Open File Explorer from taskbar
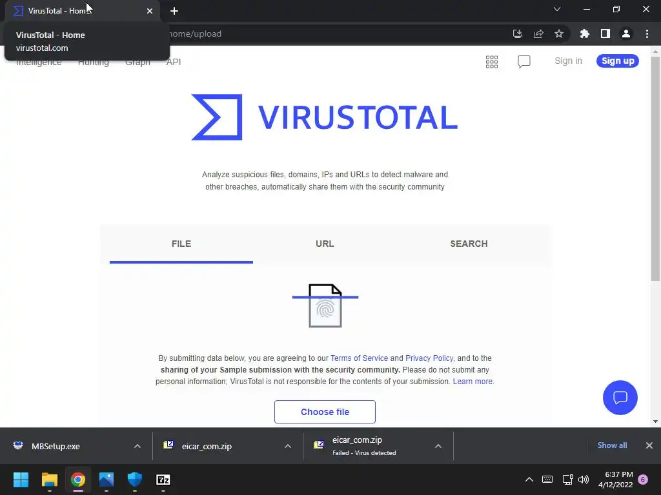The width and height of the screenshot is (661, 495). [x=49, y=480]
